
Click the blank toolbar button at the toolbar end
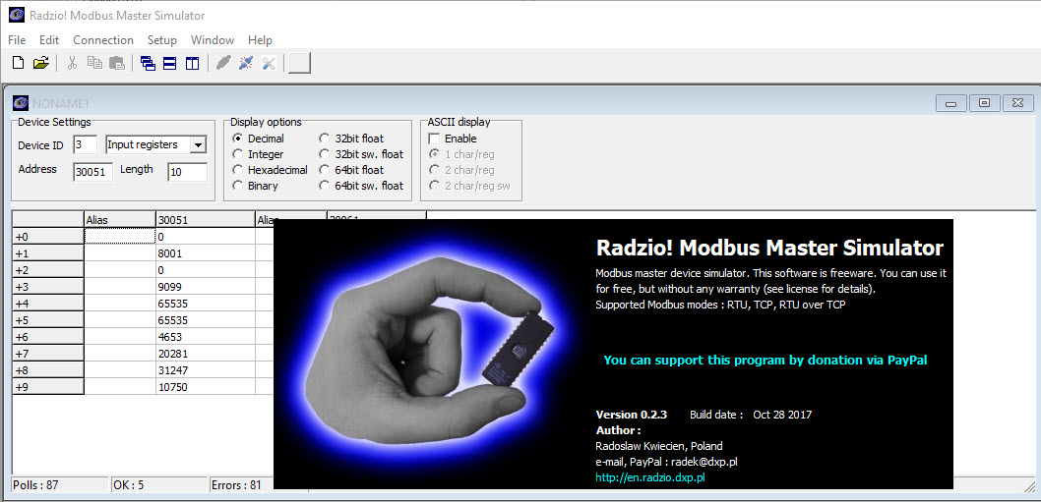coord(299,63)
